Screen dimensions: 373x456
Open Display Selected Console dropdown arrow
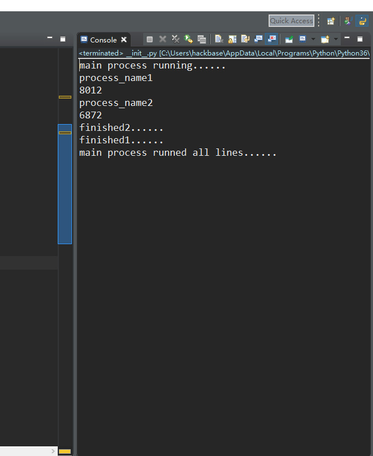[313, 39]
